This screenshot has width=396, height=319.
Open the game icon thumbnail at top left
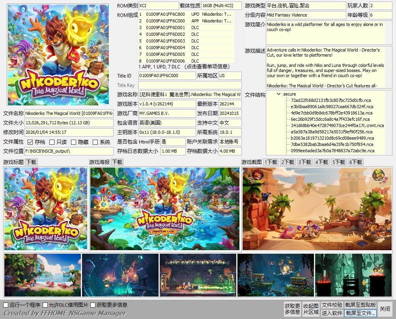(x=58, y=55)
